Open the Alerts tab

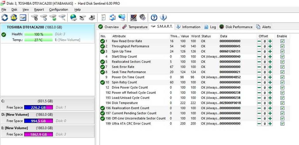click(x=263, y=27)
